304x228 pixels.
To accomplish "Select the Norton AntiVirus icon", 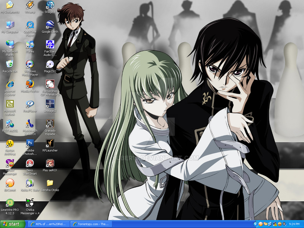I will [10, 147].
